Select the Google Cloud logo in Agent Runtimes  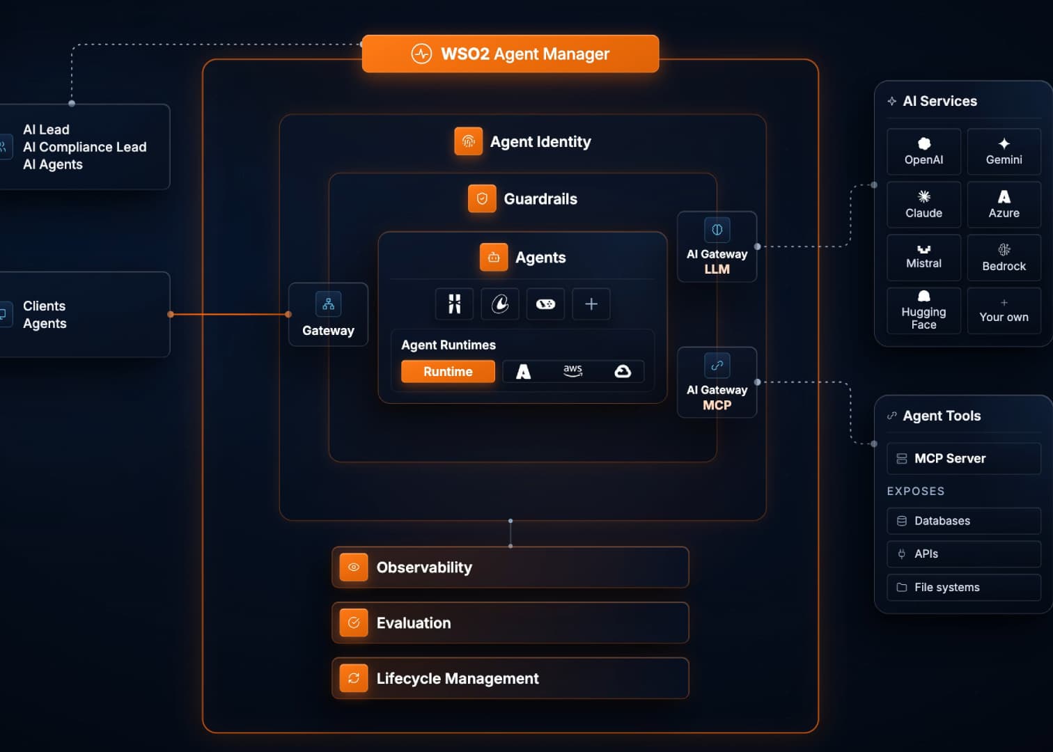pos(623,371)
